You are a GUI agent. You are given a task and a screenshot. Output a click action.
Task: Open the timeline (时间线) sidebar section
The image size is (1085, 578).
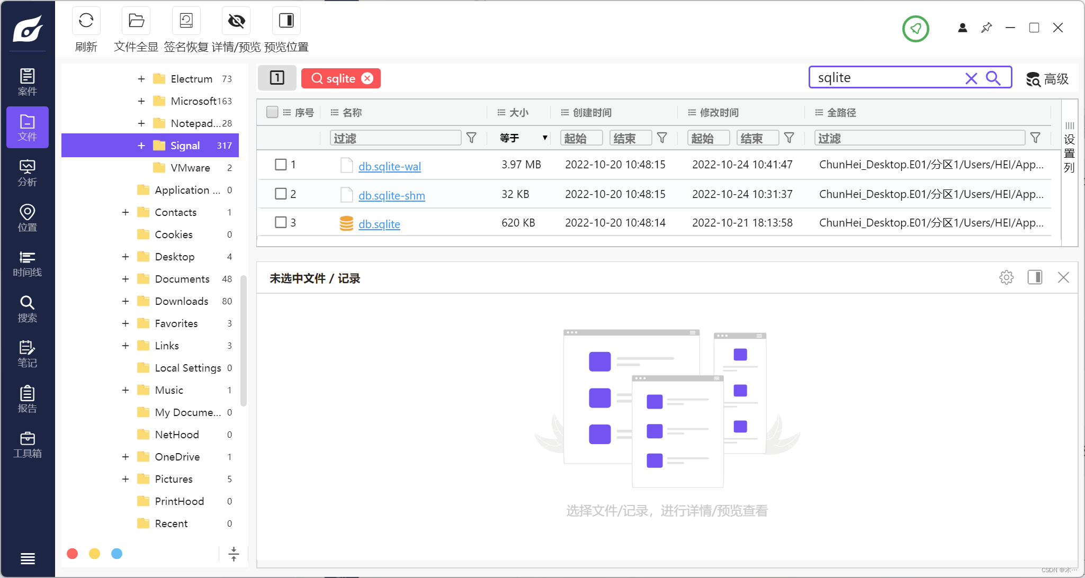pos(27,264)
